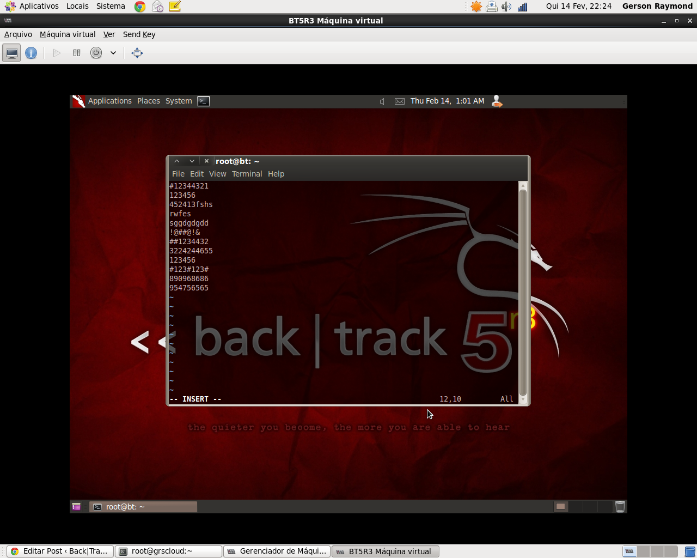Click the orange sun weather tray icon
This screenshot has width=697, height=558.
point(476,7)
